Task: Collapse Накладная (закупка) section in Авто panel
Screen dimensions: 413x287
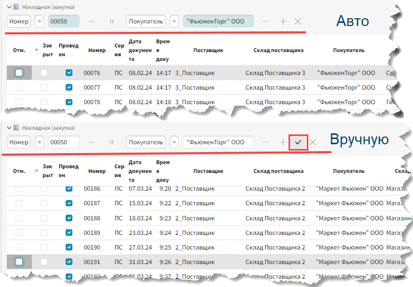Action: [x=9, y=8]
